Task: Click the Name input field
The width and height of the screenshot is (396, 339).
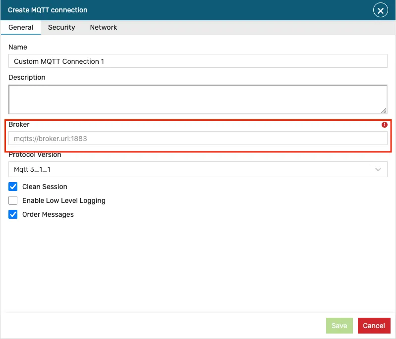Action: 198,61
